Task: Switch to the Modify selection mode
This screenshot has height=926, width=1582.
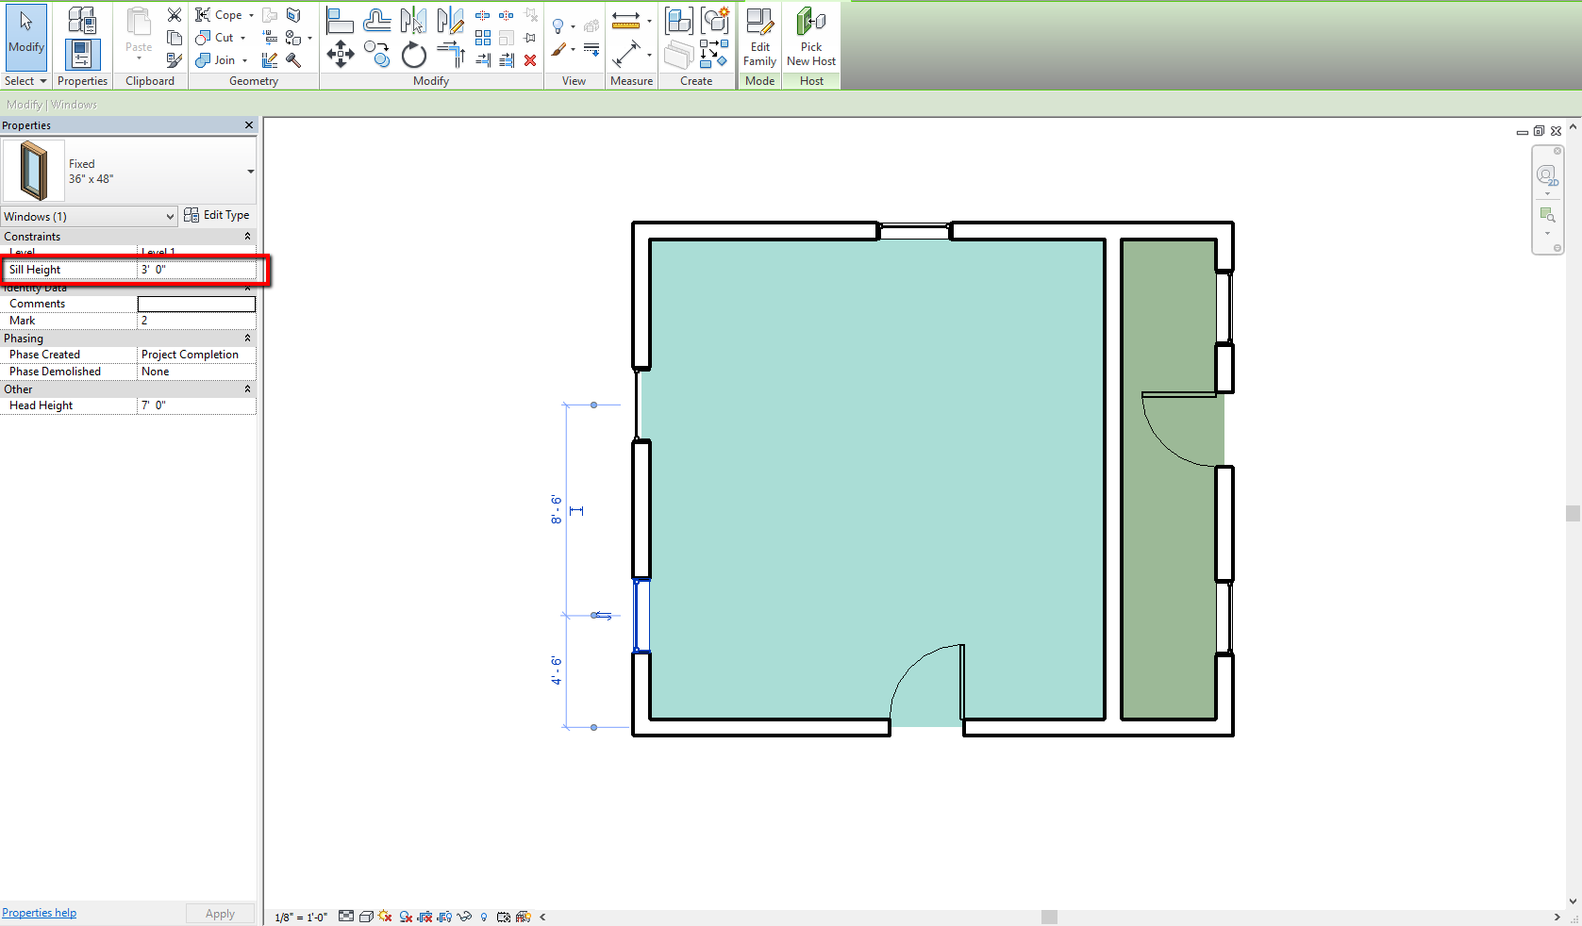Action: coord(25,36)
